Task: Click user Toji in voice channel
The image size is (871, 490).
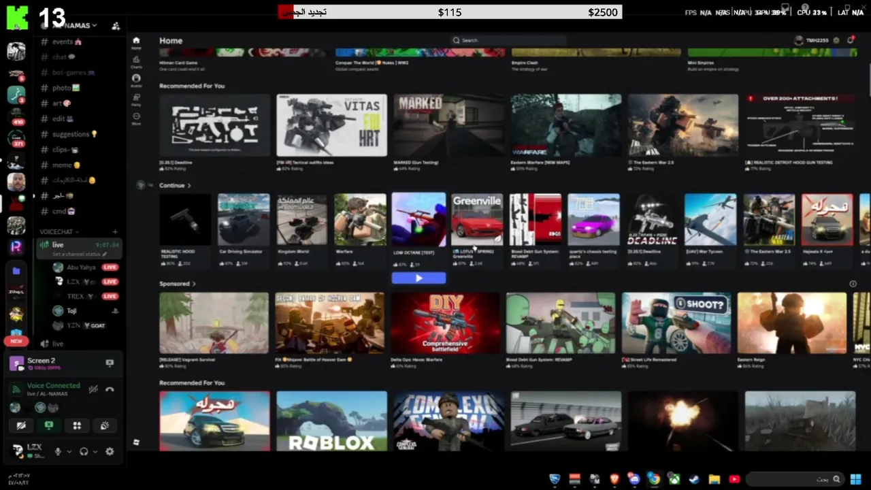Action: pyautogui.click(x=71, y=310)
